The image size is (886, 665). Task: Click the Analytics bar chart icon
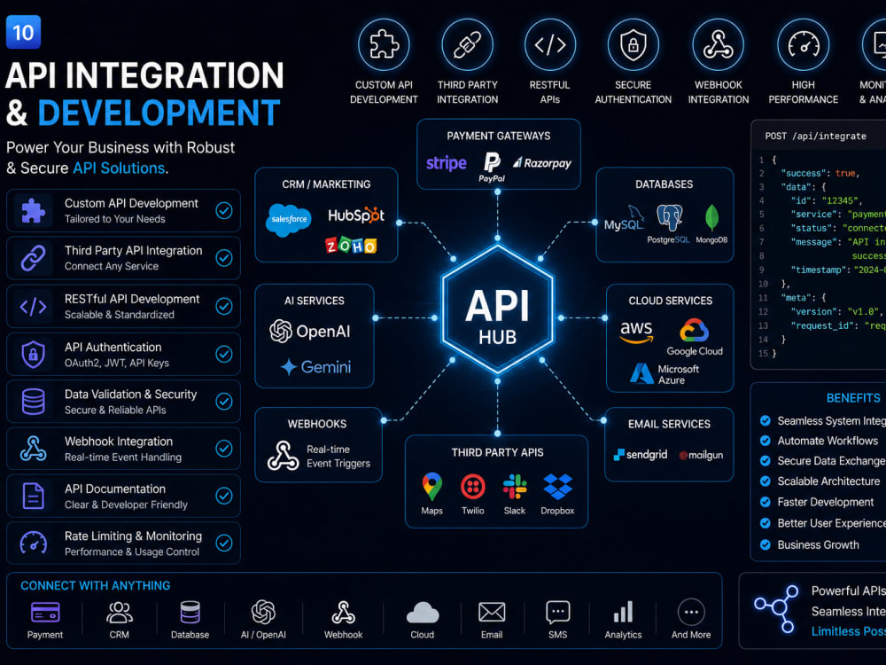point(623,612)
